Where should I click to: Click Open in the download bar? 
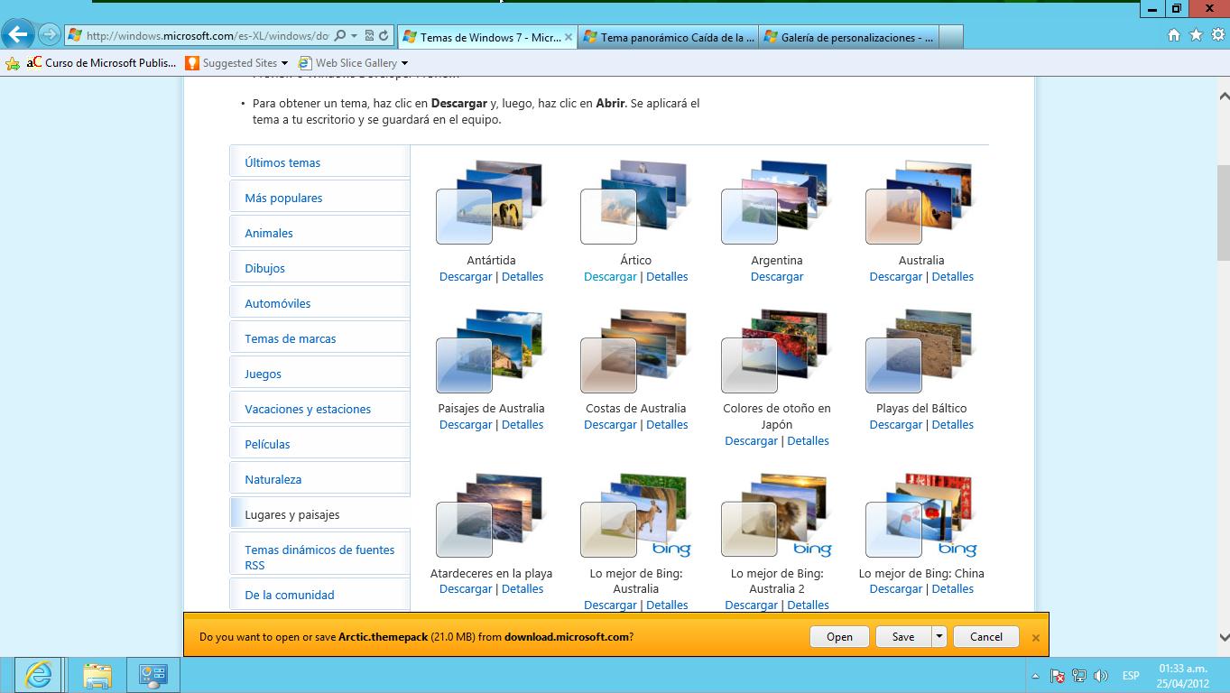point(839,636)
